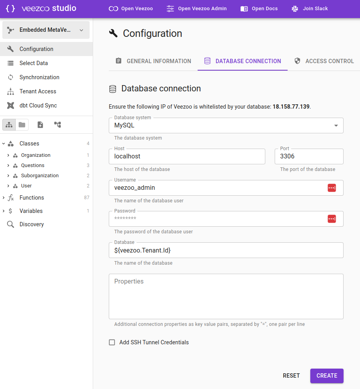Click the Suborganization class icon

pos(15,176)
